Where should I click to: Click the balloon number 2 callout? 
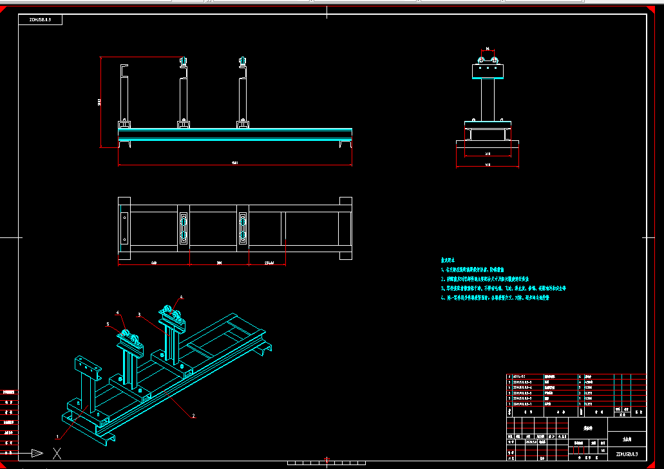[193, 416]
